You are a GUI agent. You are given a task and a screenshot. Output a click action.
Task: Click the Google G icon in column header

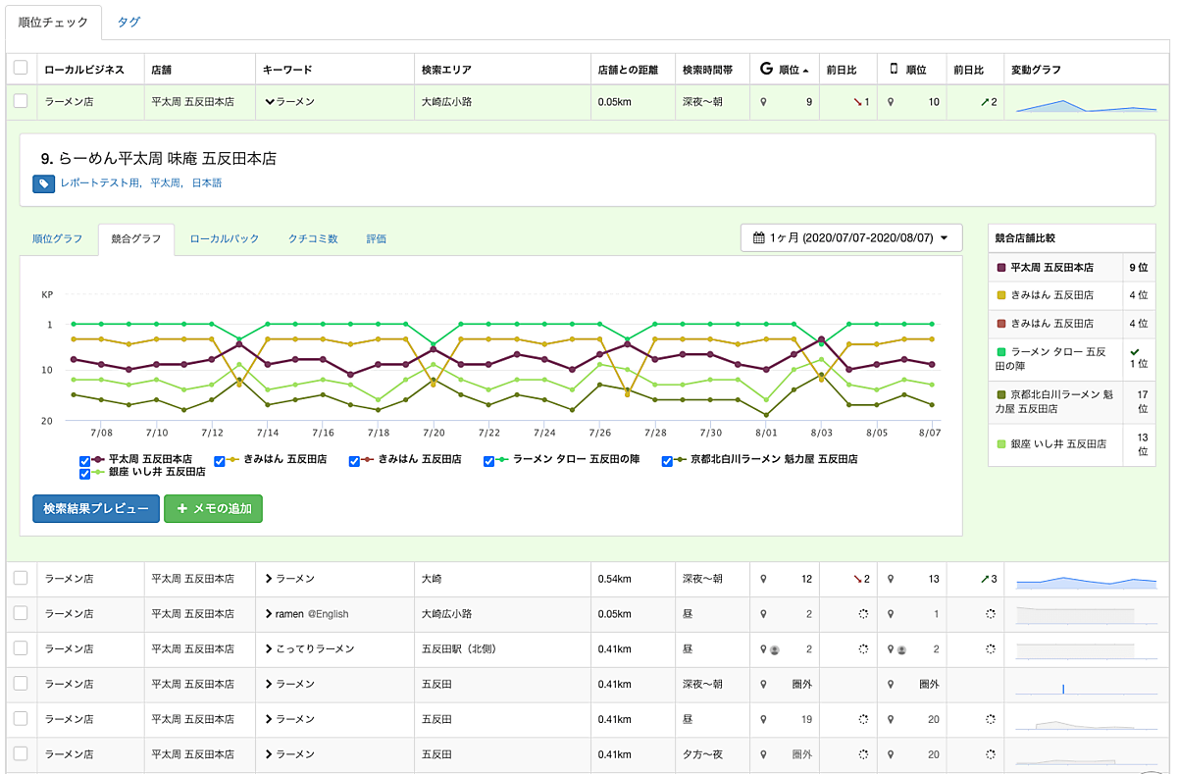(x=767, y=70)
